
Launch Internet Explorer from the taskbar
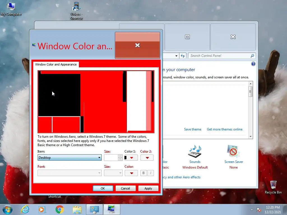(x=25, y=209)
